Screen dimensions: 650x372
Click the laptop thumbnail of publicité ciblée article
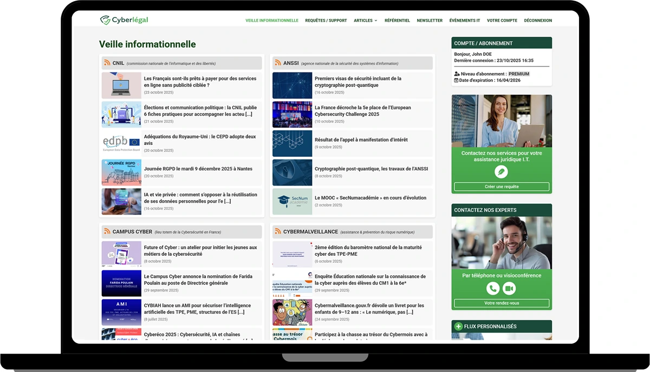pos(121,85)
